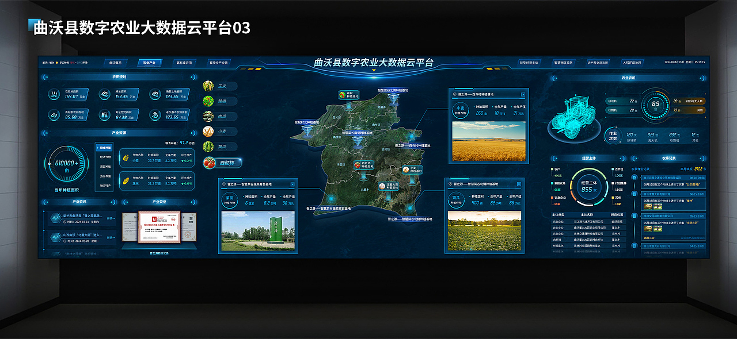The image size is (737, 339).
Task: Click the highlighted 西红柿 tomato crop
Action: [222, 163]
